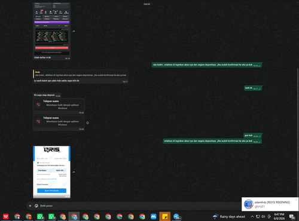Open the Rainy days ahead weather widget
Image resolution: width=299 pixels, height=221 pixels.
[228, 216]
